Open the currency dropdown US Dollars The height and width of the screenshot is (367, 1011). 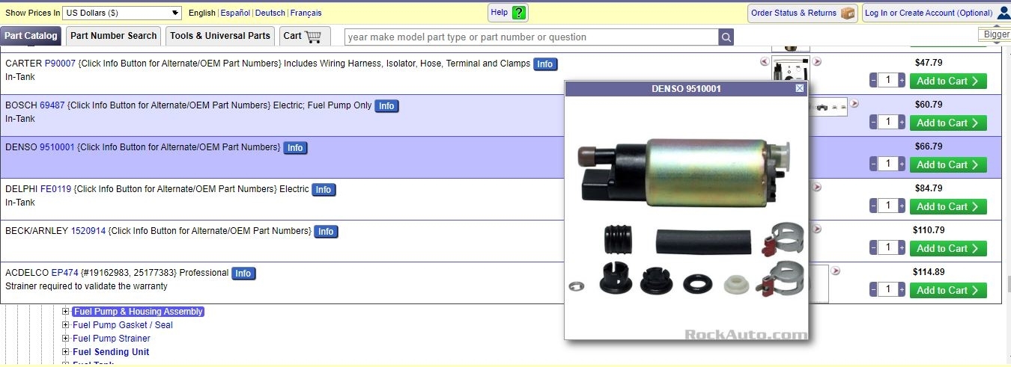coord(122,13)
